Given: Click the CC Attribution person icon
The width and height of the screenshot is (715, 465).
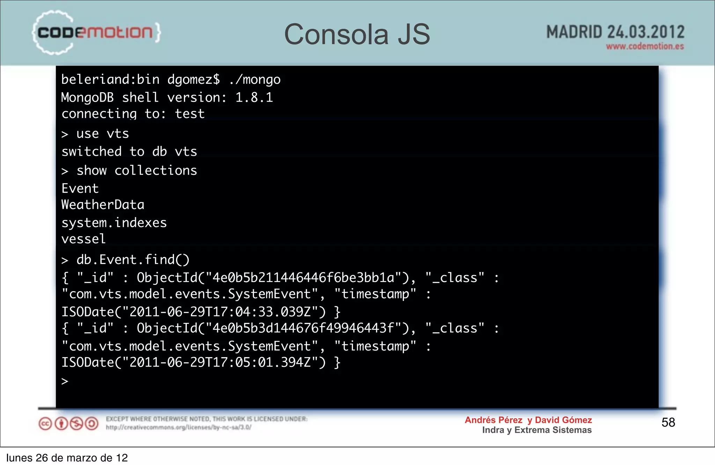Looking at the screenshot, I should click(61, 423).
